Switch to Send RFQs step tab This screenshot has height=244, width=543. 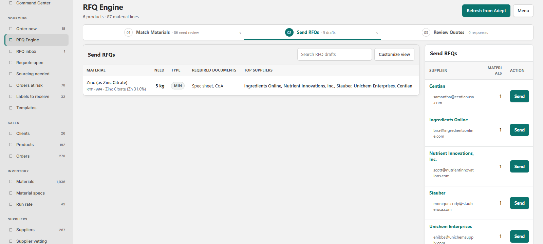[312, 33]
